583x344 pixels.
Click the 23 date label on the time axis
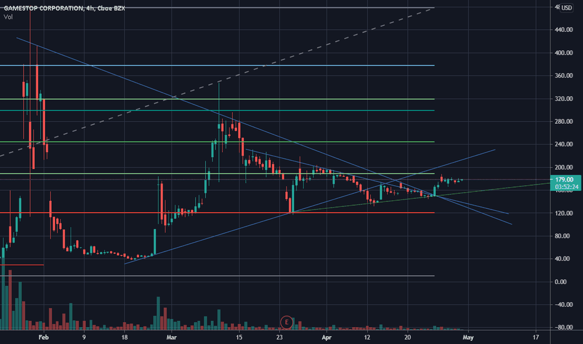coord(279,337)
